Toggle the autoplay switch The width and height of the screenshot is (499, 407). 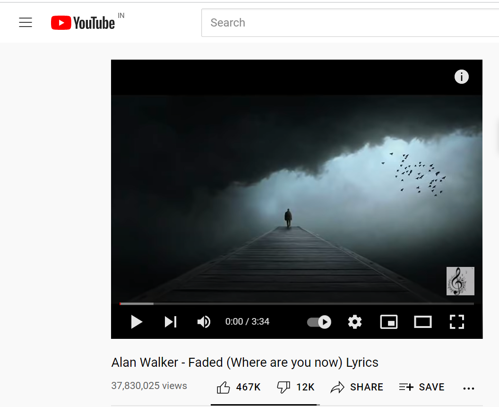pyautogui.click(x=319, y=322)
